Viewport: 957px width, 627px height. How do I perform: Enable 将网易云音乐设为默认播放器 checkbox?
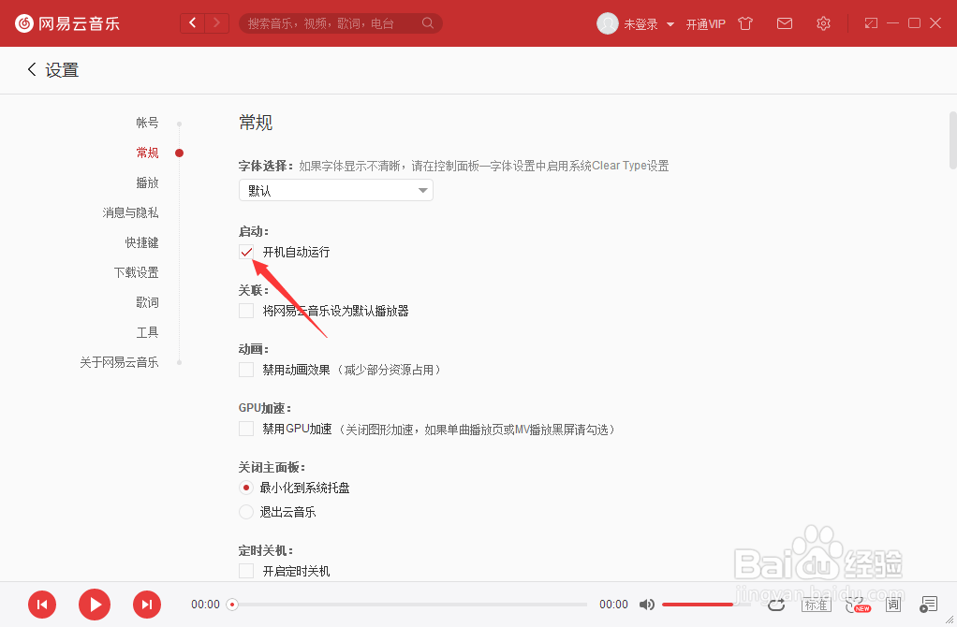246,311
